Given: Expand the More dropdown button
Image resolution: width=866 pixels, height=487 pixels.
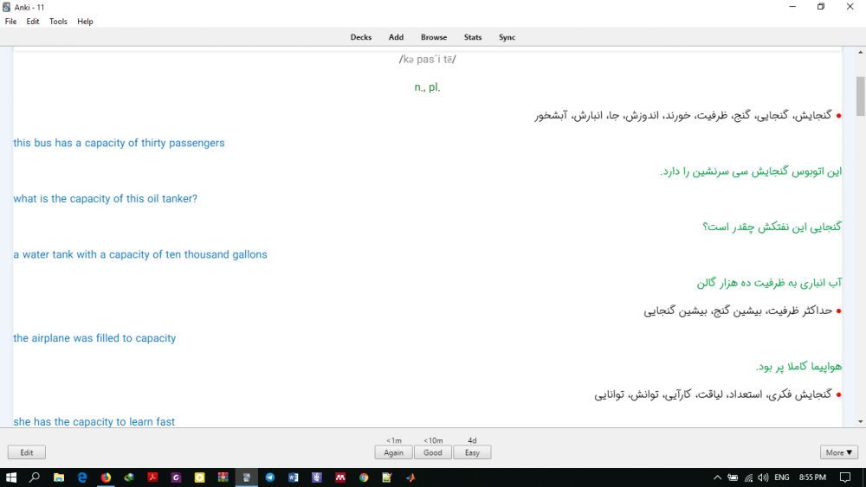Looking at the screenshot, I should coord(838,452).
